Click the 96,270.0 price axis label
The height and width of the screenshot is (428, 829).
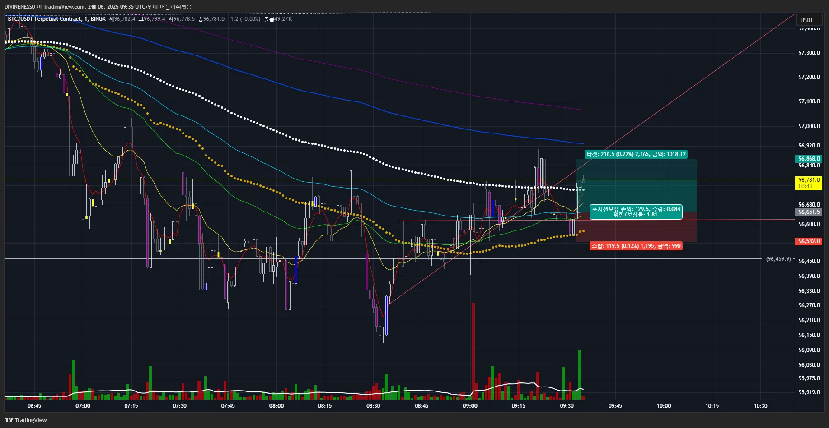click(x=809, y=305)
